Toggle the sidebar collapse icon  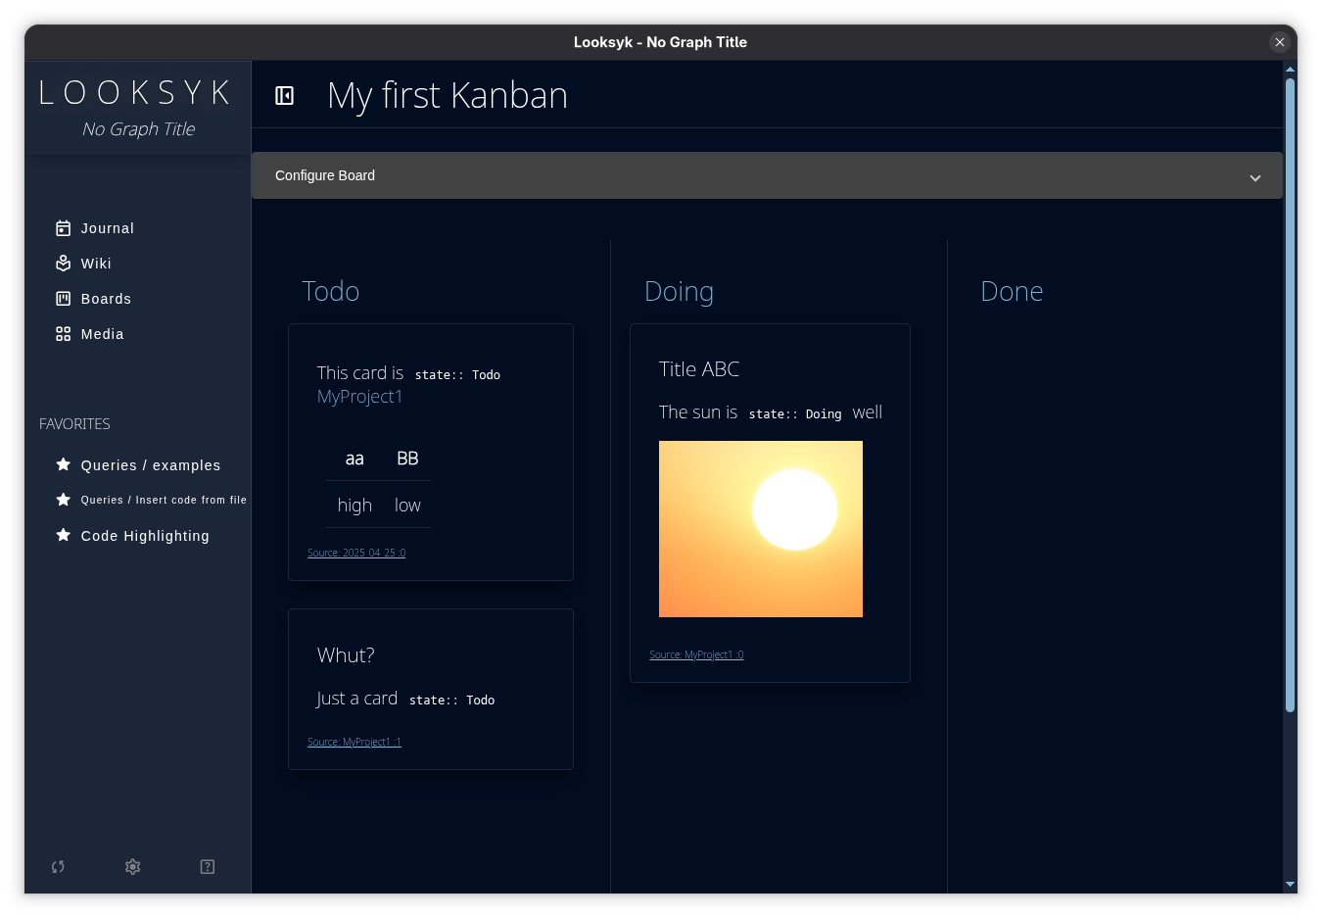[x=284, y=95]
